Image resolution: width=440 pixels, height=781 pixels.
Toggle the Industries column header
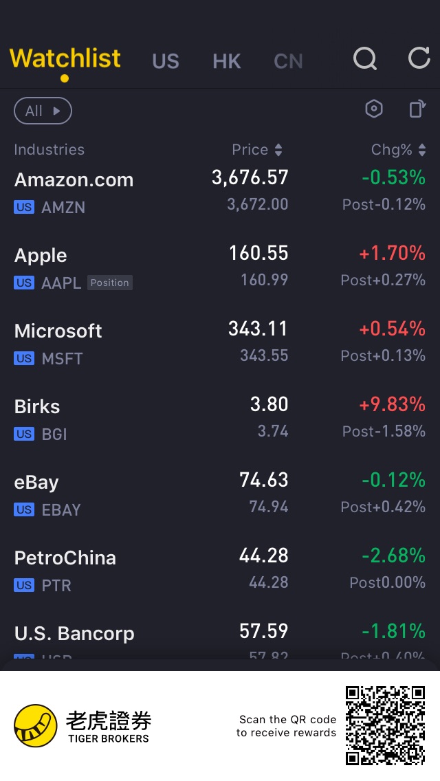pyautogui.click(x=49, y=149)
